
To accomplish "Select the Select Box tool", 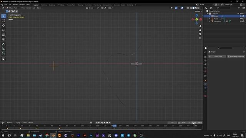I will click(x=3, y=16).
